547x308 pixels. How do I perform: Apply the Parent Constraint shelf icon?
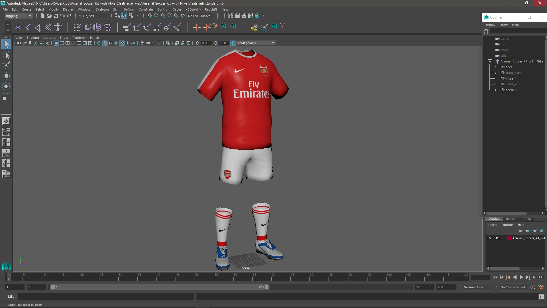click(127, 27)
